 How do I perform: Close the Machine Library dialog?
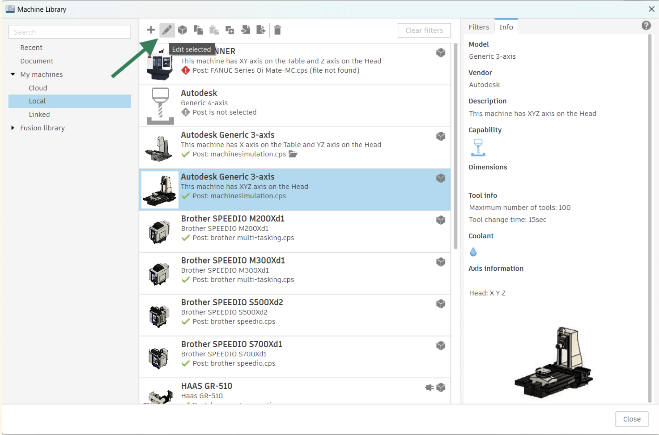[651, 9]
